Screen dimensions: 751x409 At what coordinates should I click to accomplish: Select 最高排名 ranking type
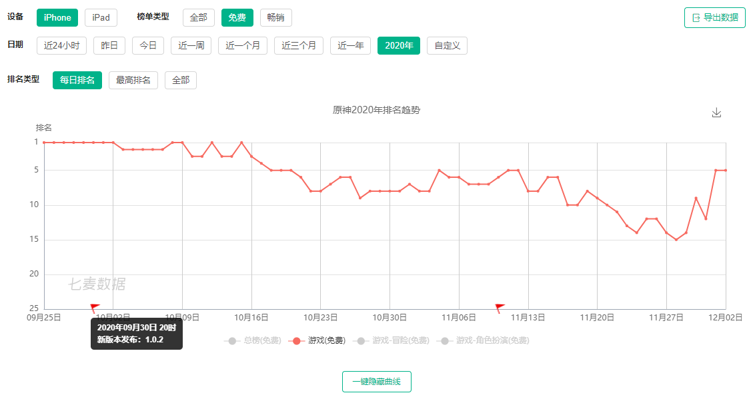click(x=133, y=80)
